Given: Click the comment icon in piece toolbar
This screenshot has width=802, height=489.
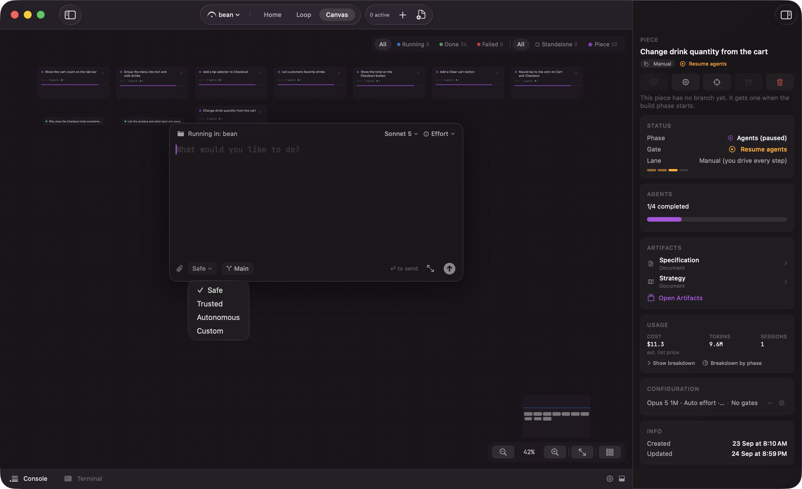Looking at the screenshot, I should [x=654, y=82].
